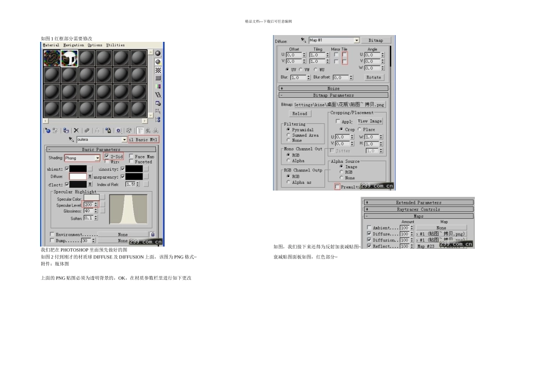Open the Utilities menu
This screenshot has height=380, width=537.
pos(115,45)
